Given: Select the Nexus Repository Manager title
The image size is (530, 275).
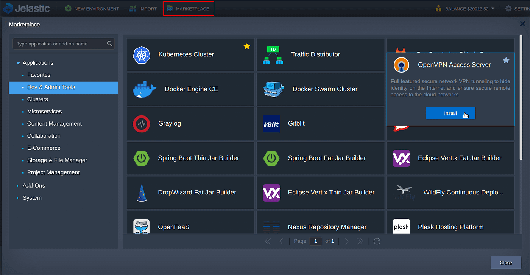Looking at the screenshot, I should click(x=327, y=227).
